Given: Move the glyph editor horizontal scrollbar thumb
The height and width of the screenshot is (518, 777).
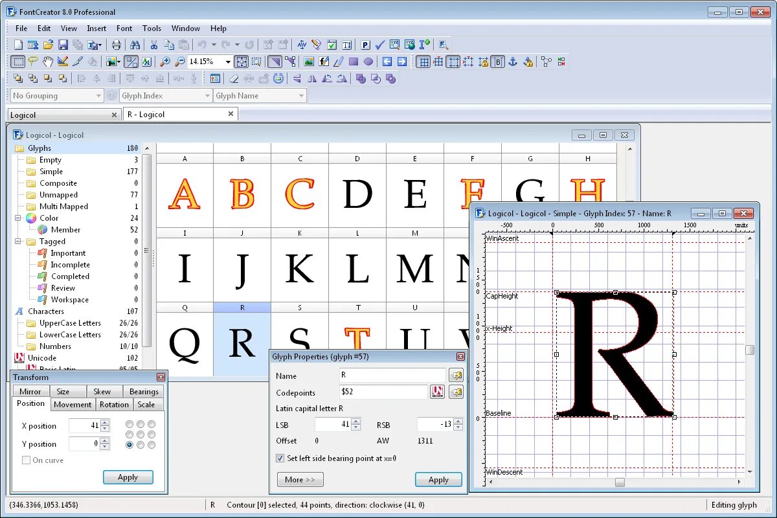Looking at the screenshot, I should pyautogui.click(x=620, y=482).
